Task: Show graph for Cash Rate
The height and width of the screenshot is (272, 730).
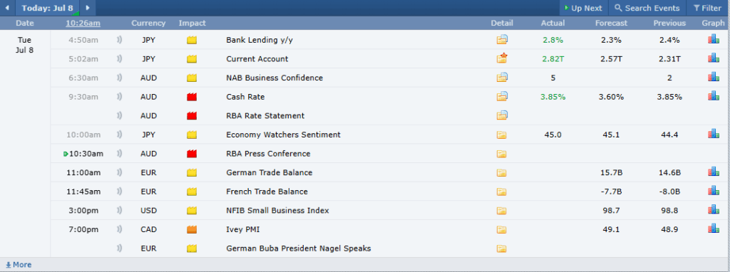Action: coord(713,96)
